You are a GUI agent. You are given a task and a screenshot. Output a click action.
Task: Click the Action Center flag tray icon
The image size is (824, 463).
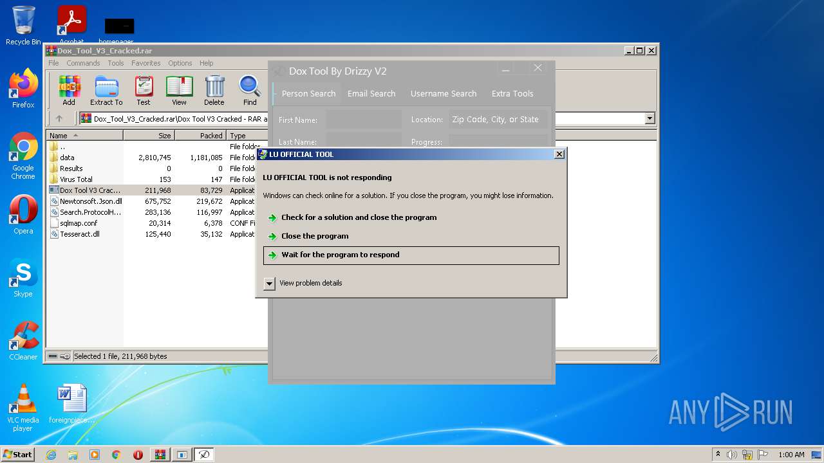(x=762, y=455)
